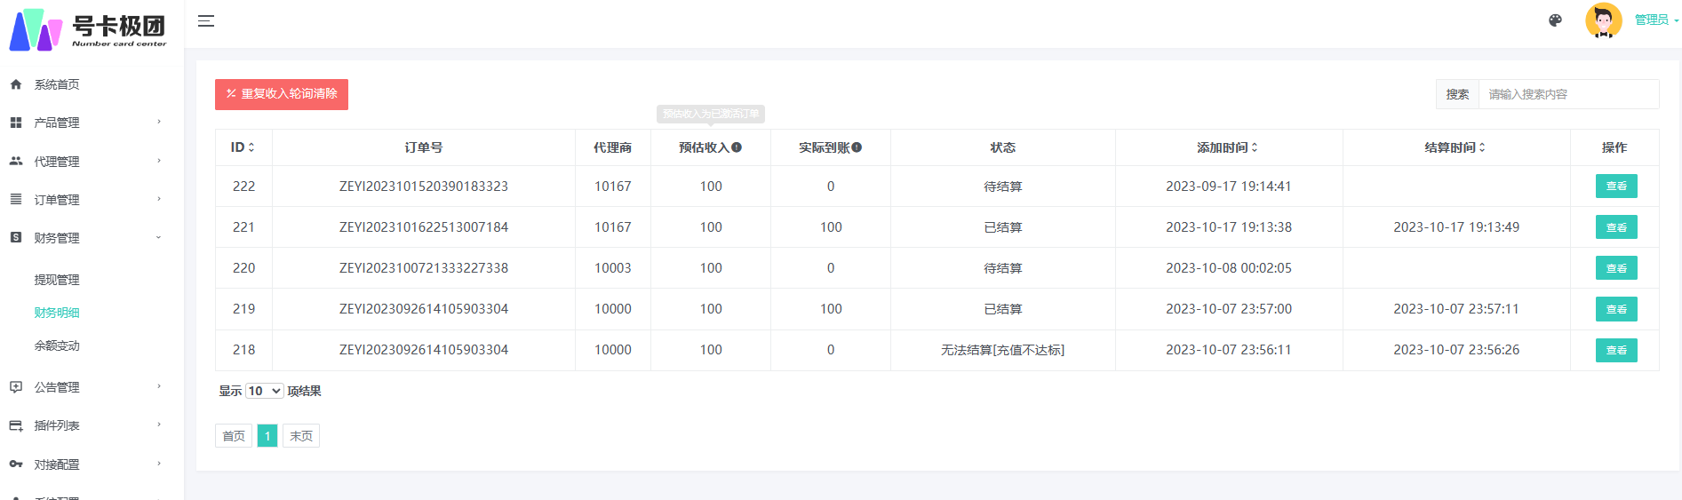Click settlement time 2023-10-17 19:13:49
Image resolution: width=1682 pixels, height=500 pixels.
[x=1456, y=227]
